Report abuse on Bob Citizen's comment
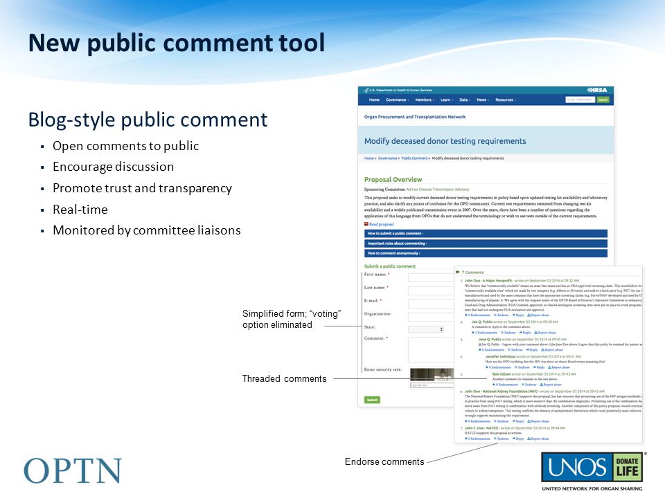665x498 pixels. click(551, 385)
